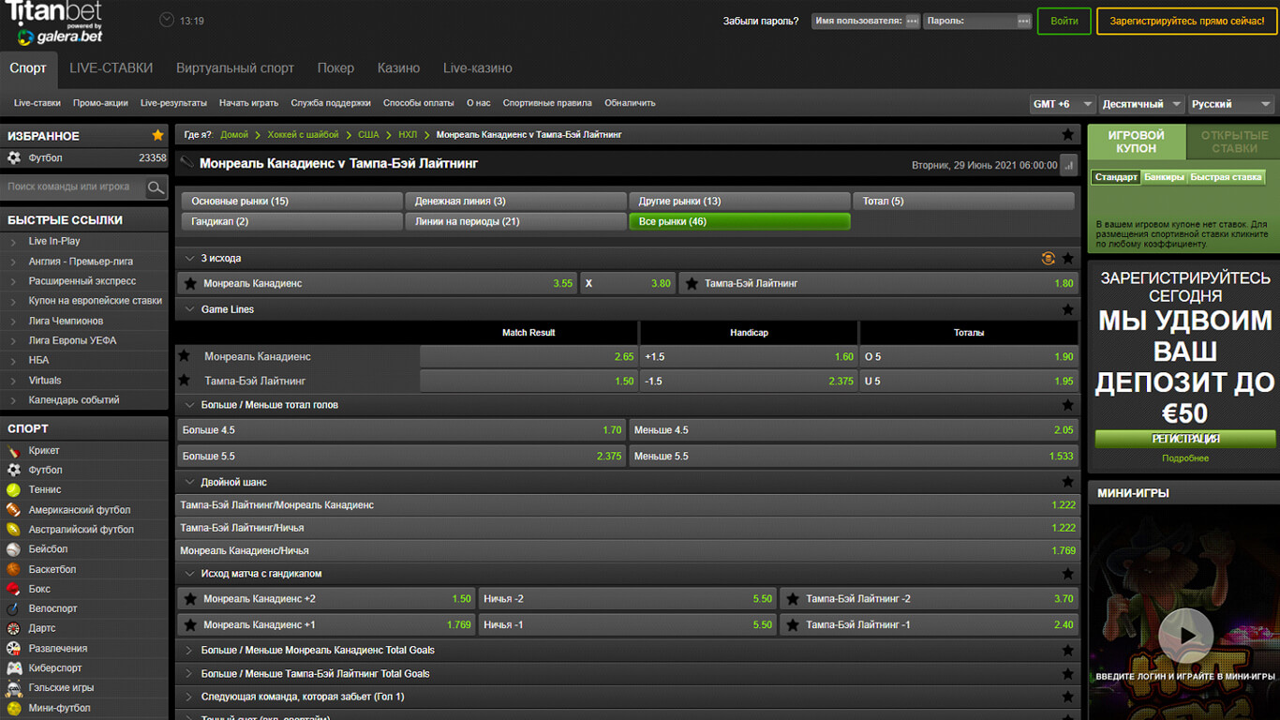Toggle favorite star in breadcrumb bar
This screenshot has height=720, width=1280.
1068,134
